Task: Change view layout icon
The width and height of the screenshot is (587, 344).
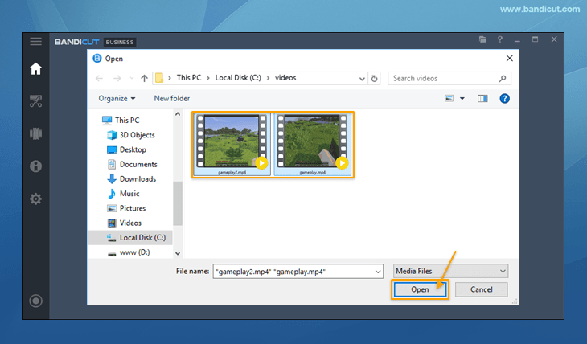Action: pos(449,98)
